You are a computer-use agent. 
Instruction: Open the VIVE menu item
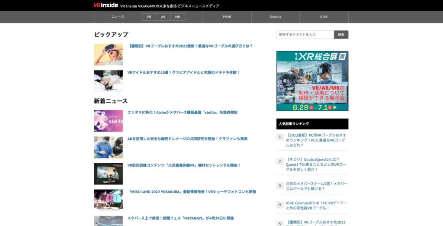[324, 17]
